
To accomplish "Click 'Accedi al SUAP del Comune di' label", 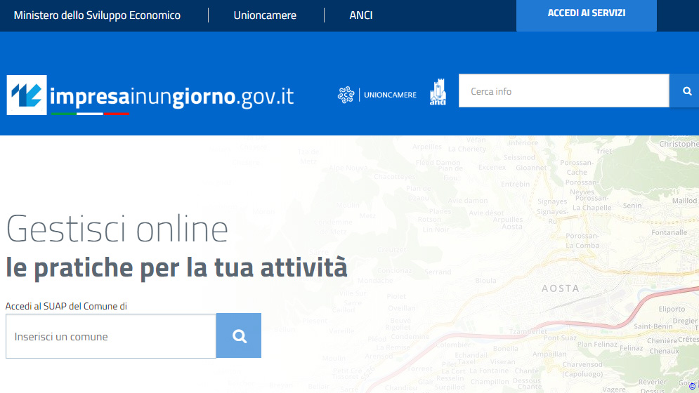I will pos(66,306).
